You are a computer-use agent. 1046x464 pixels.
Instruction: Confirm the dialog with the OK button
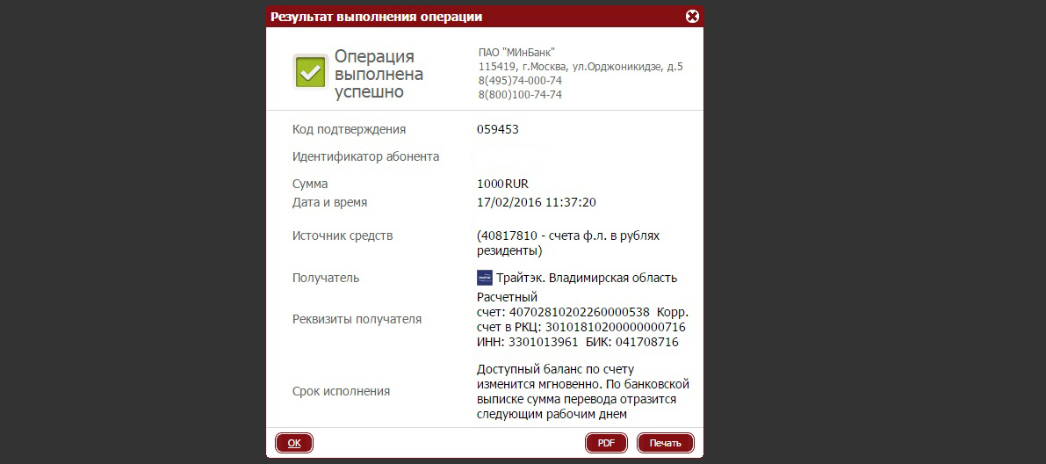click(x=294, y=443)
